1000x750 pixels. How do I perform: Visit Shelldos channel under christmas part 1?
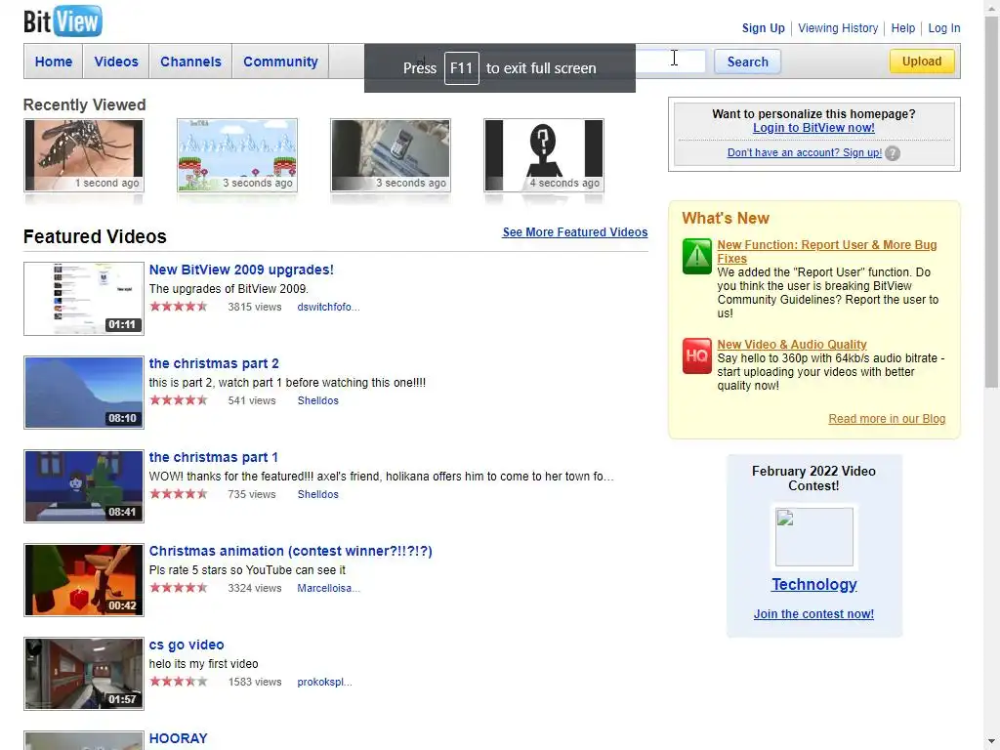click(x=317, y=494)
